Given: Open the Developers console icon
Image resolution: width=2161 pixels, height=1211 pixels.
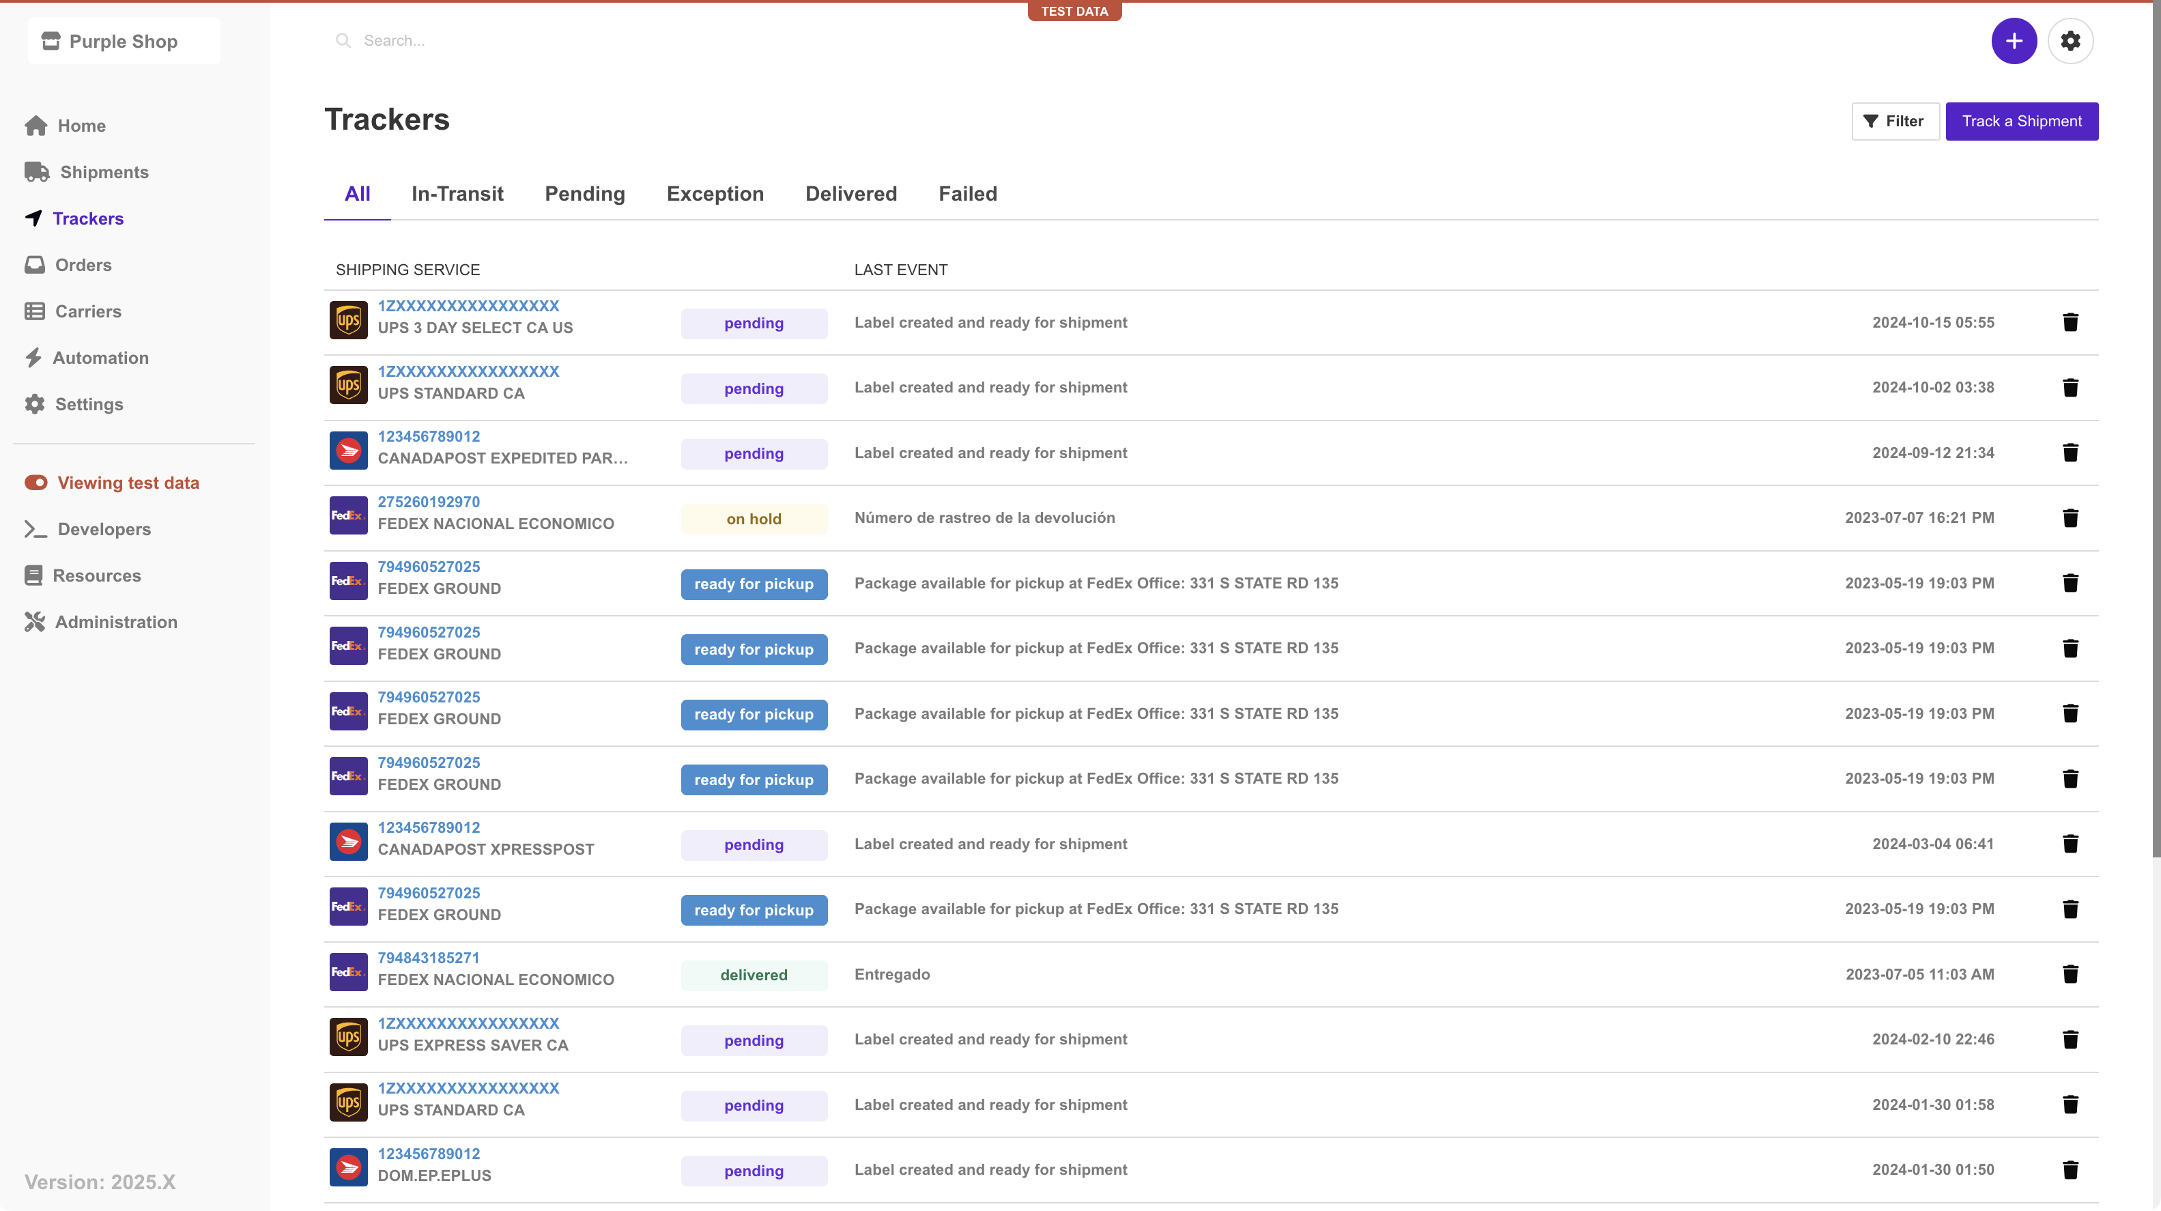Looking at the screenshot, I should pyautogui.click(x=35, y=530).
